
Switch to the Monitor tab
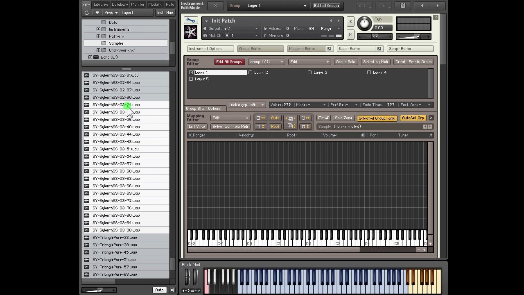tap(138, 5)
